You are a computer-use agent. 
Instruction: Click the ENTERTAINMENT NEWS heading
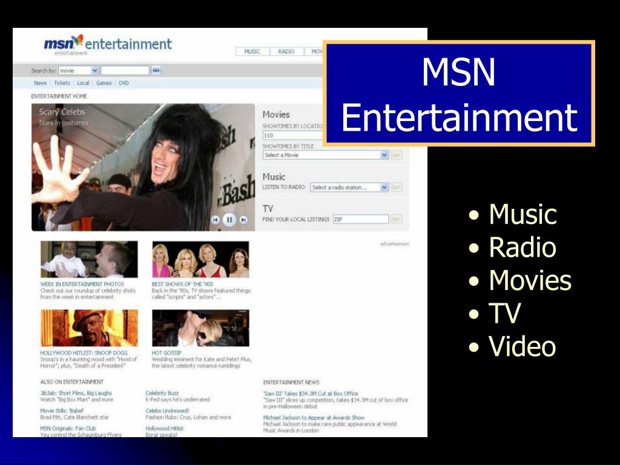tap(291, 383)
